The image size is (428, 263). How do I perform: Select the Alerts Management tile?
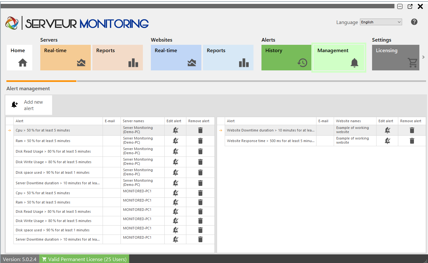pyautogui.click(x=339, y=58)
